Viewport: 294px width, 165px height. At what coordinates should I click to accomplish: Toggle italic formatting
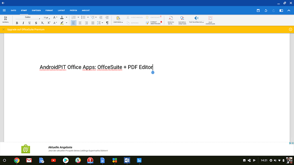click(23, 23)
